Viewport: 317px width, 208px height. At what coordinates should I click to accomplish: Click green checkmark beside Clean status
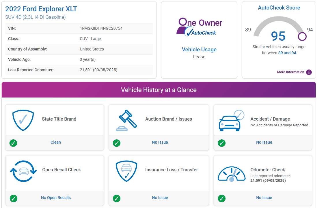pos(13,143)
